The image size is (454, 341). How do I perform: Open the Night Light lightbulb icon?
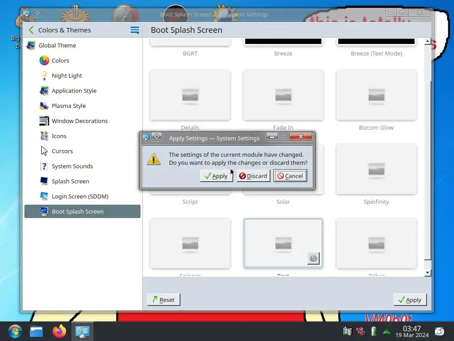coord(44,75)
